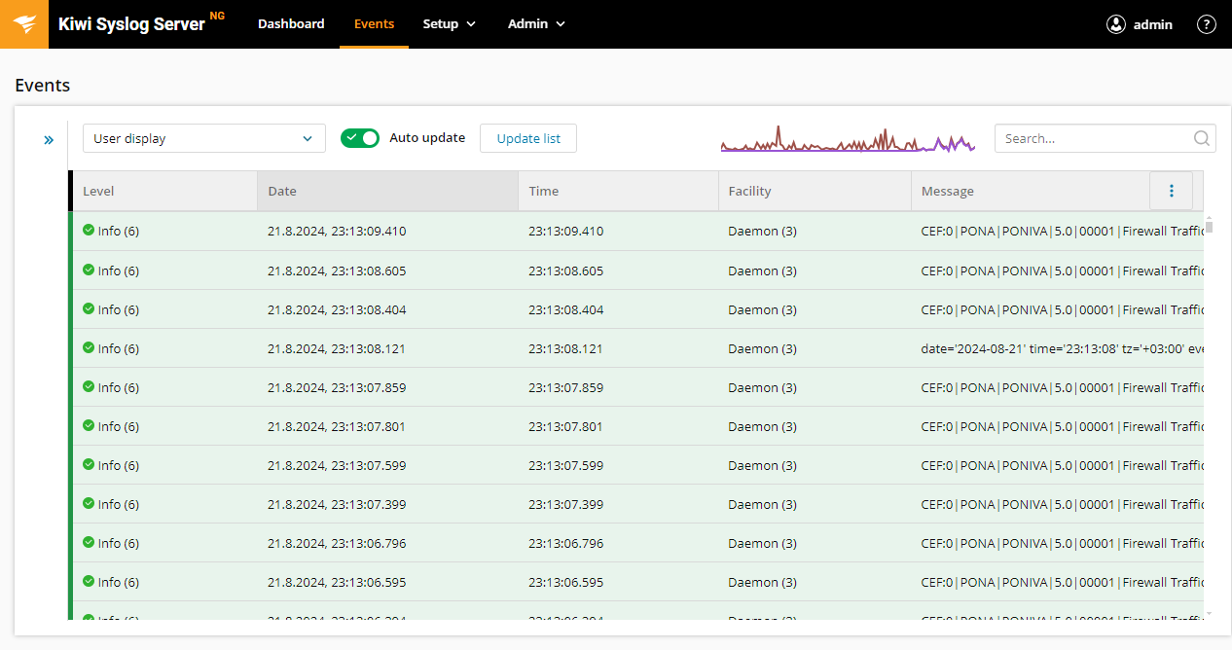Sort by the Time column header

(x=619, y=191)
